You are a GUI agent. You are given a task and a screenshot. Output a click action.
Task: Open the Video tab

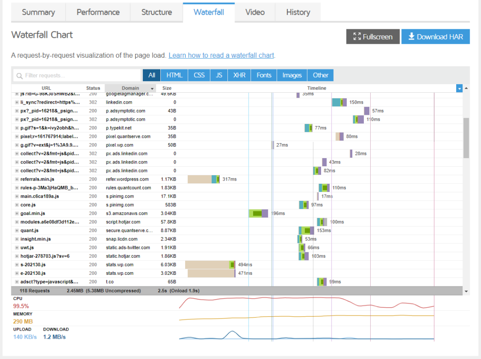[x=255, y=13]
